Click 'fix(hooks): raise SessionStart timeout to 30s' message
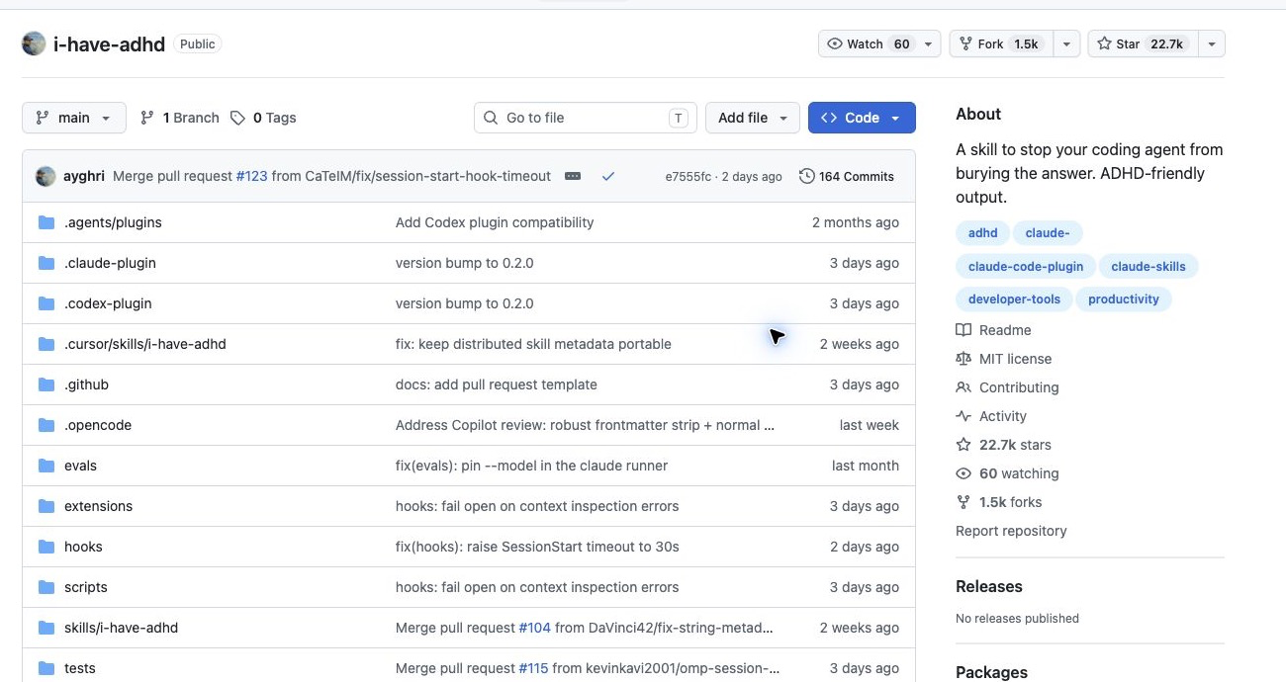Viewport: 1286px width, 682px height. (x=537, y=547)
